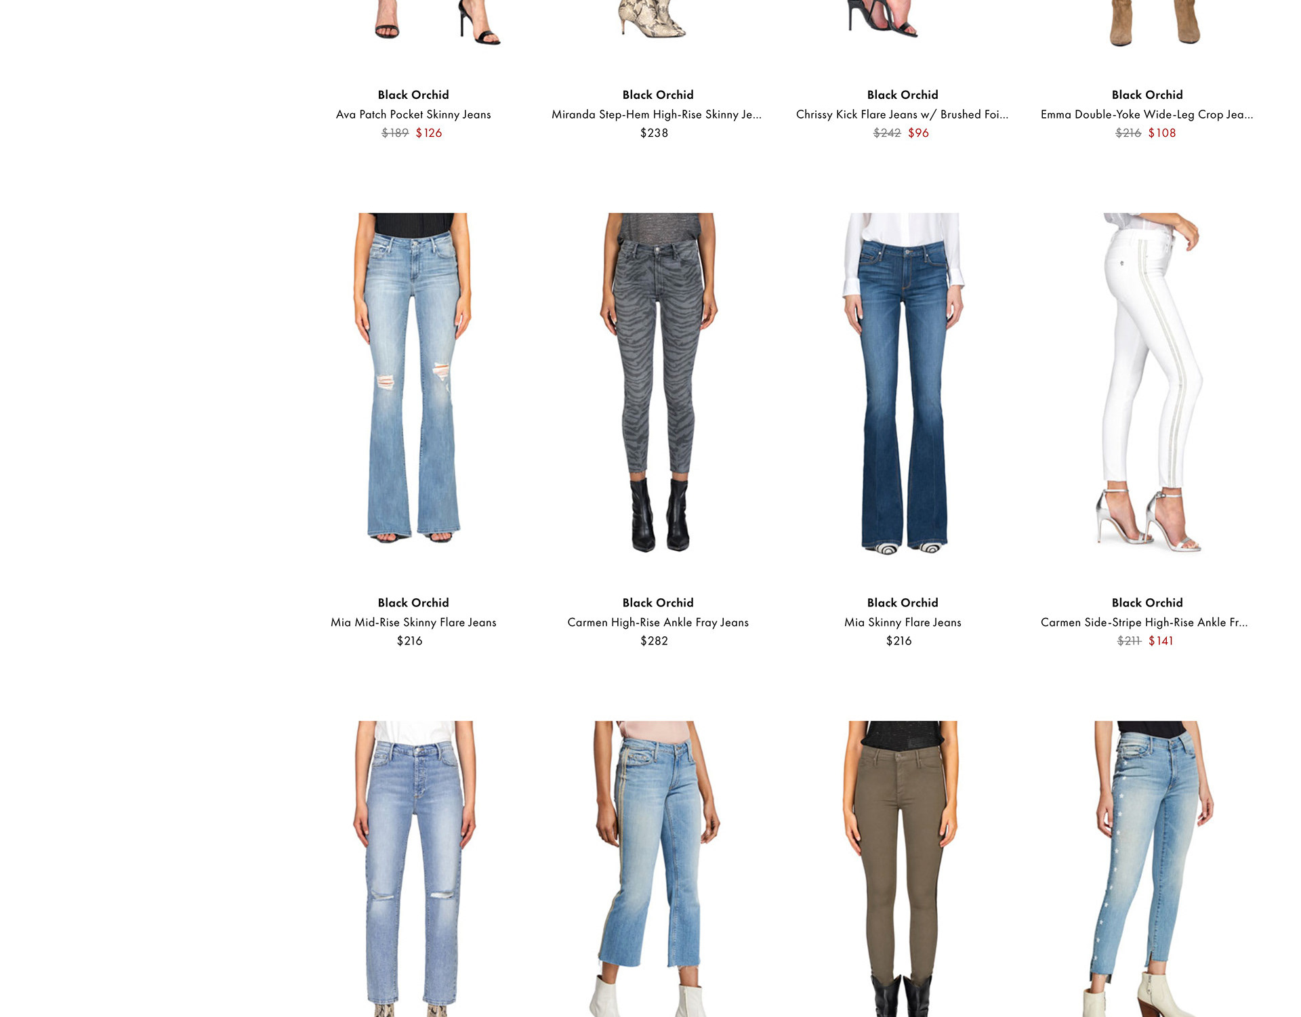Open Ava Patch Pocket Skinny Jeans link

413,115
